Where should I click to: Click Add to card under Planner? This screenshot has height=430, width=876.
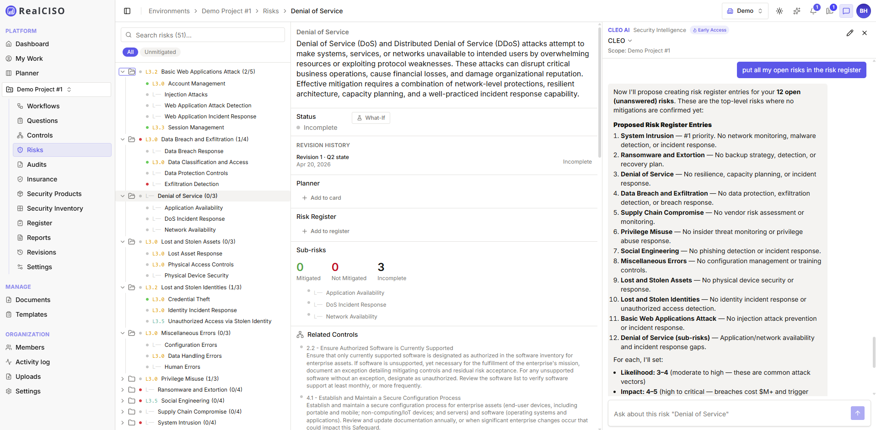coord(322,198)
